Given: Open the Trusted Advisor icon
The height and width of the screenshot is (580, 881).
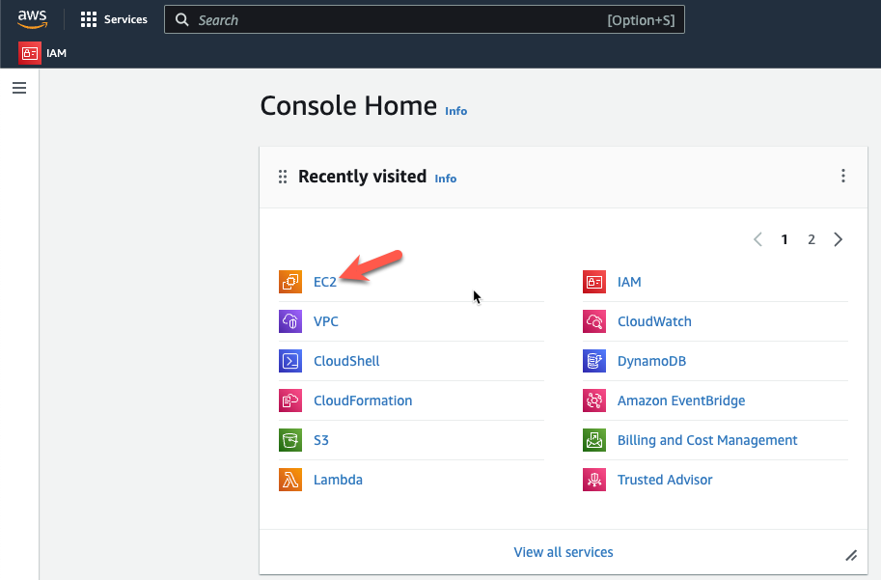Looking at the screenshot, I should click(x=594, y=480).
